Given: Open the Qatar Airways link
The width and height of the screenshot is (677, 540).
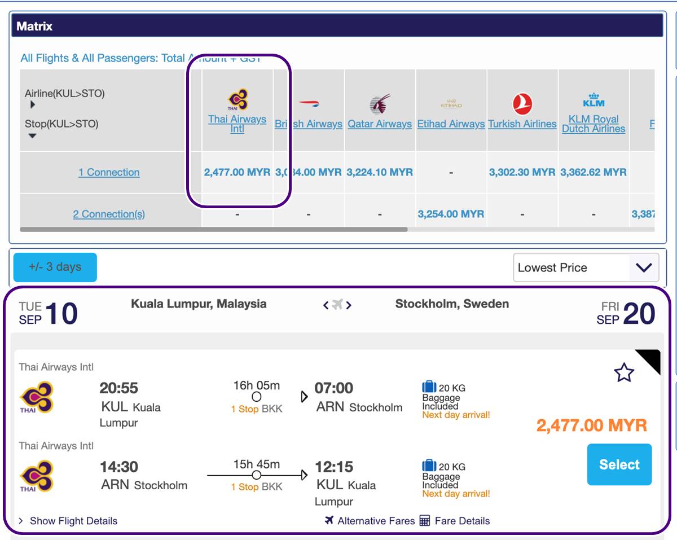Looking at the screenshot, I should pos(380,124).
